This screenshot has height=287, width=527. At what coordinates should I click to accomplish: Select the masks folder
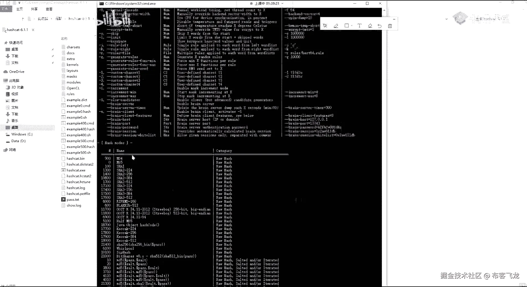click(x=72, y=77)
